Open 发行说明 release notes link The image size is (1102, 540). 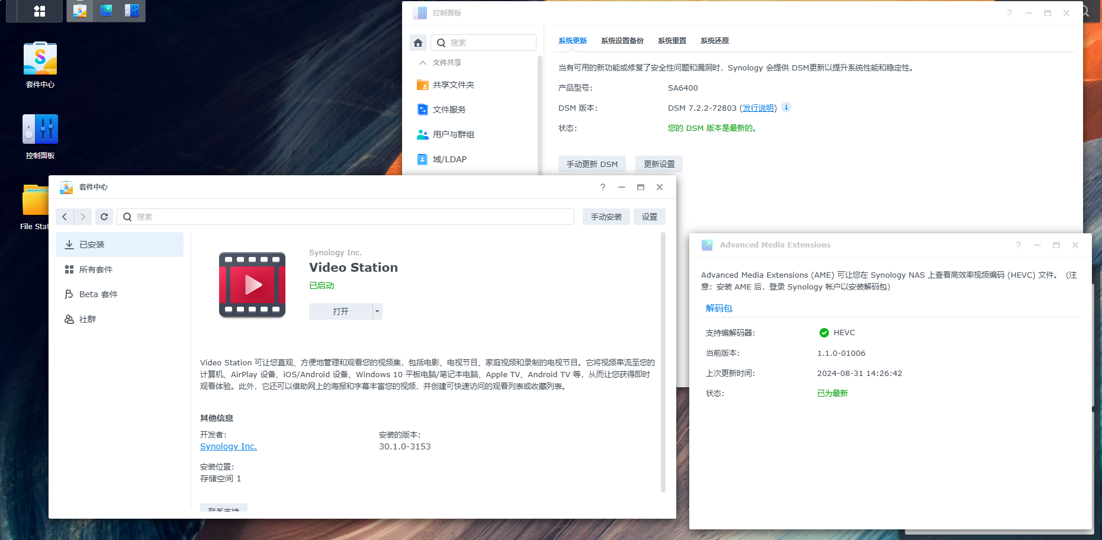click(758, 108)
